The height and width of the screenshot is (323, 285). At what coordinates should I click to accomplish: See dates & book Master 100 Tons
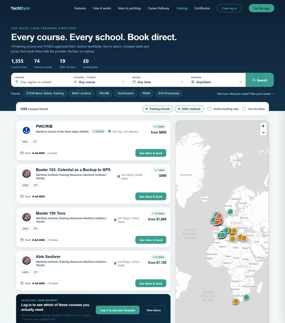click(151, 240)
